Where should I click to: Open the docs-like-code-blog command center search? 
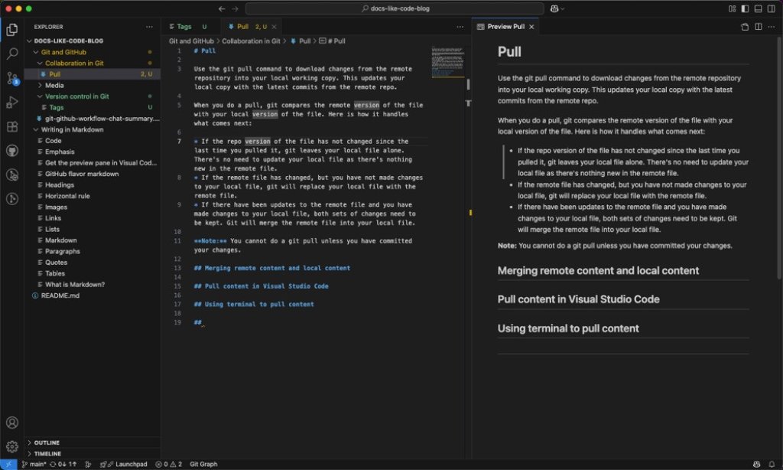tap(395, 8)
